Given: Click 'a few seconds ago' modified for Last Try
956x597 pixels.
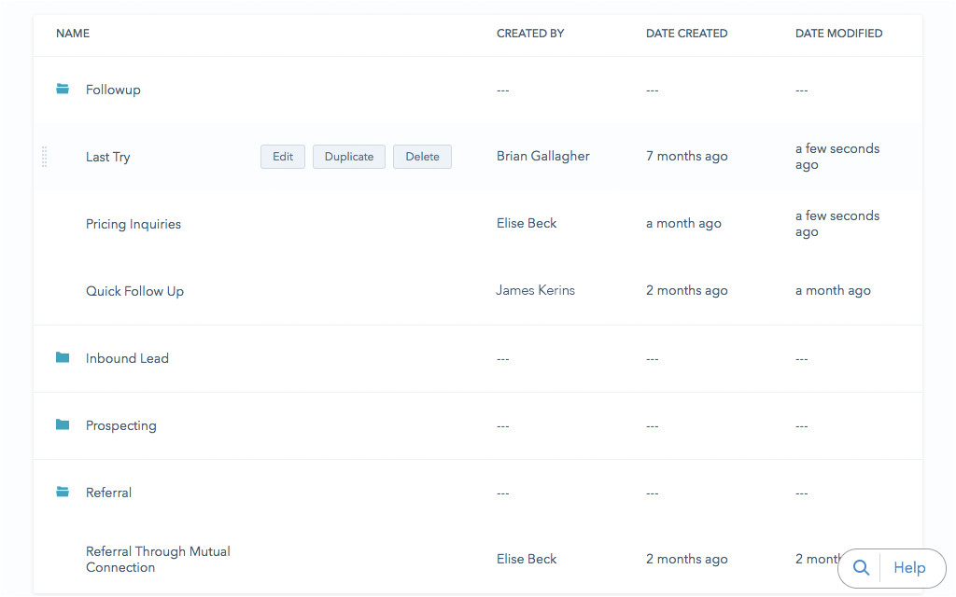Looking at the screenshot, I should pyautogui.click(x=837, y=157).
